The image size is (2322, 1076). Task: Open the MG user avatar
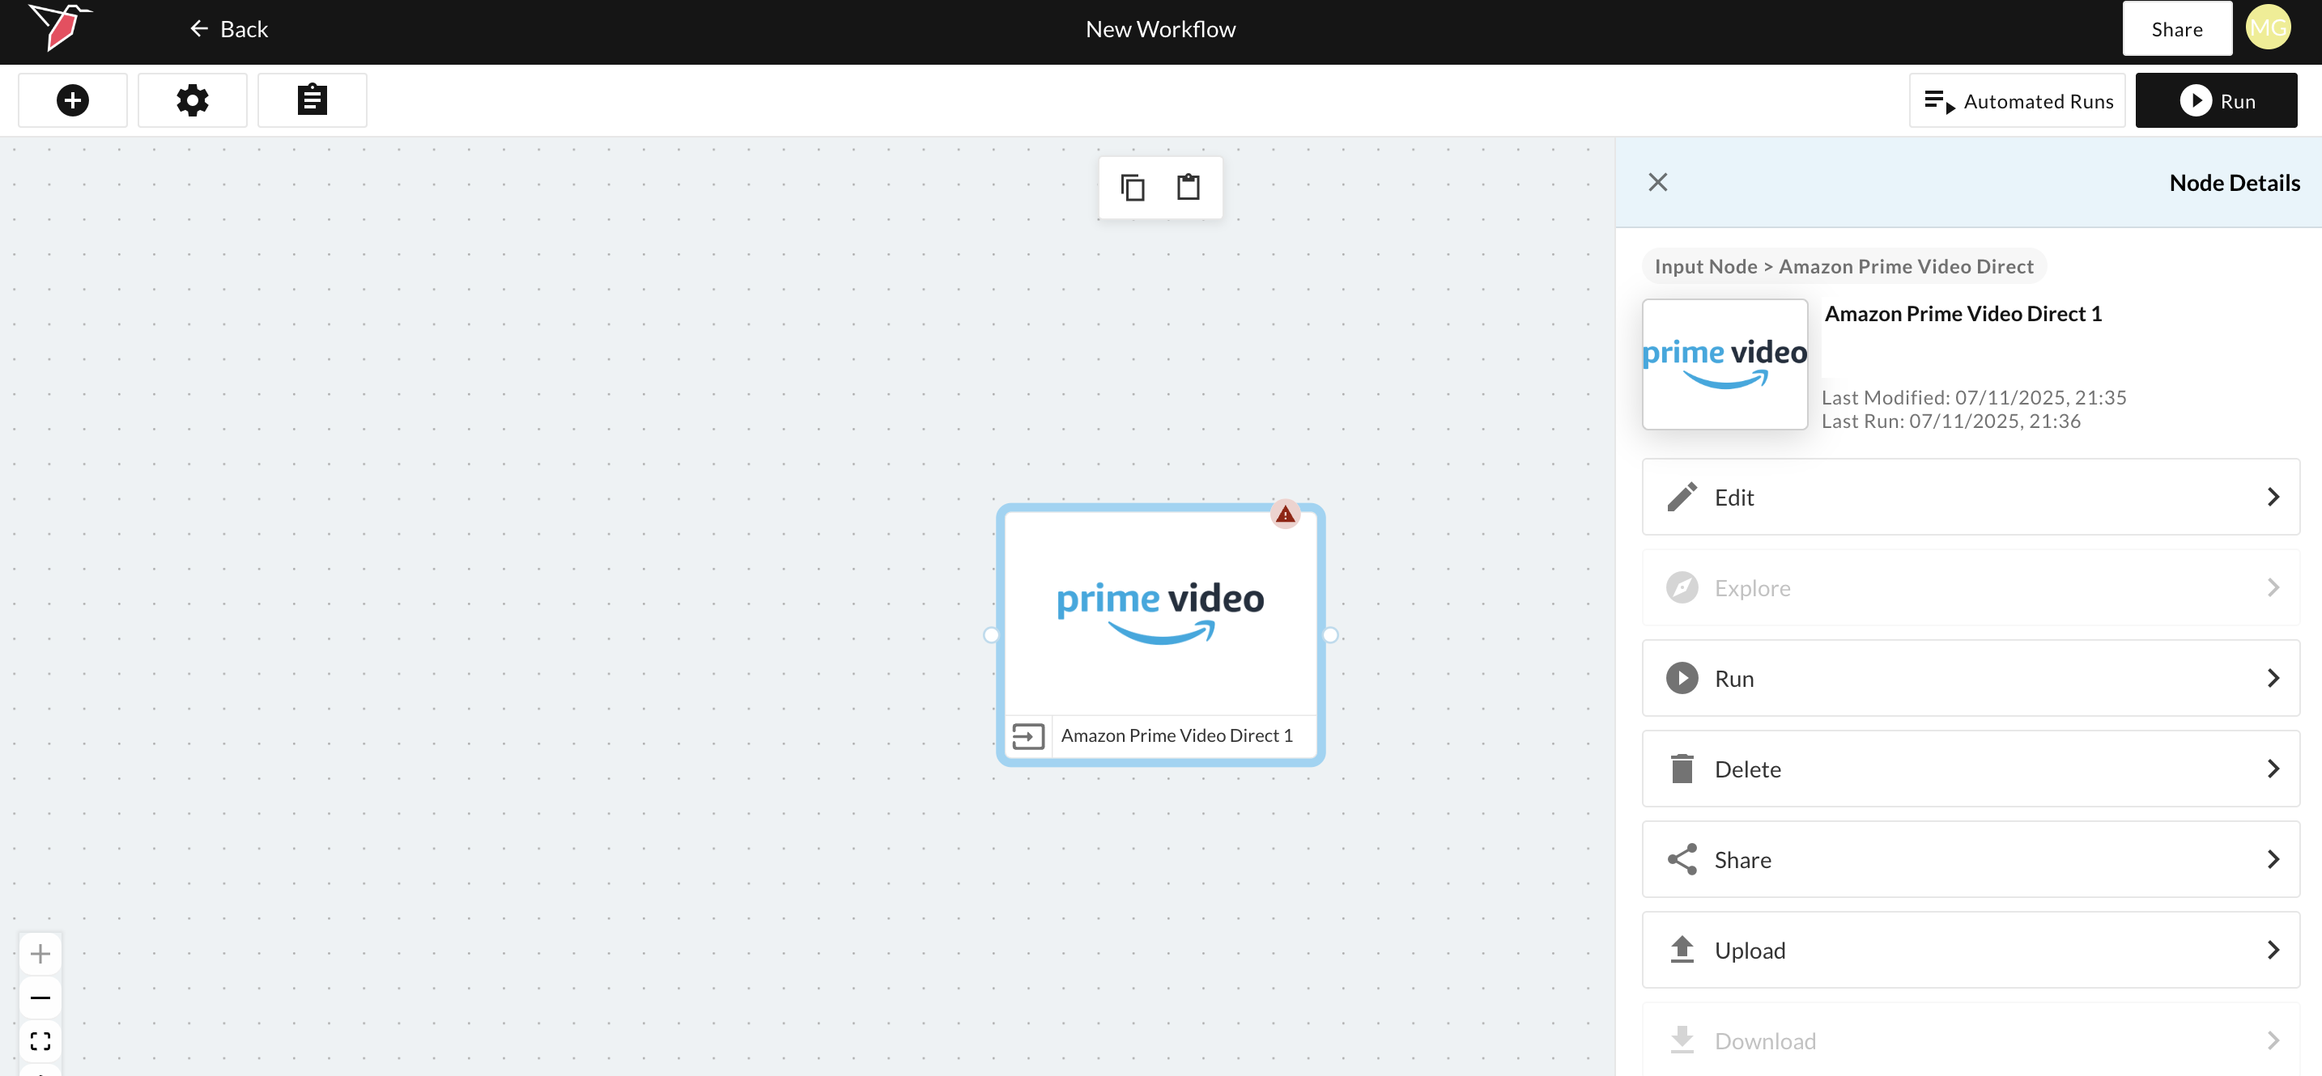point(2268,28)
